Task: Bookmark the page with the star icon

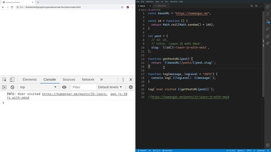Action: (x=122, y=7)
